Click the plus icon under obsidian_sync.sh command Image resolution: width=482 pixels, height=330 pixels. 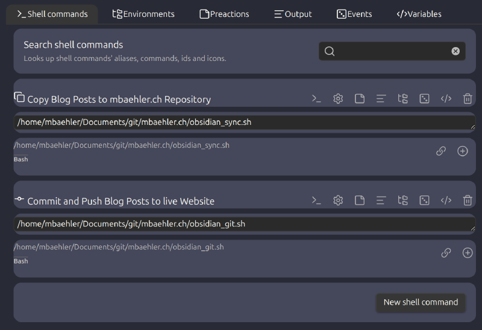pyautogui.click(x=463, y=151)
